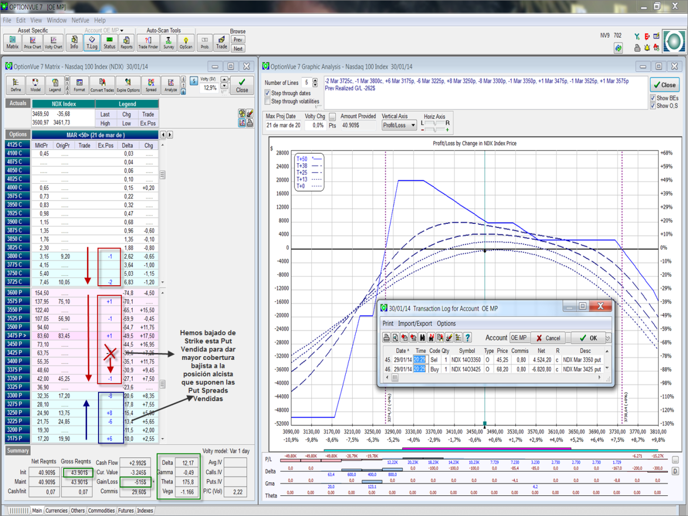Switch to the Futures tab
Image resolution: width=688 pixels, height=516 pixels.
pyautogui.click(x=126, y=511)
